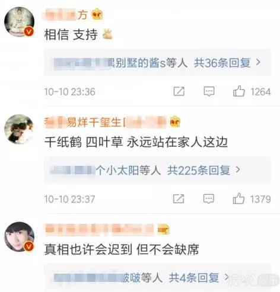The width and height of the screenshot is (280, 292).
Task: Expand the 共4条回复 replies thread
Action: point(199,278)
